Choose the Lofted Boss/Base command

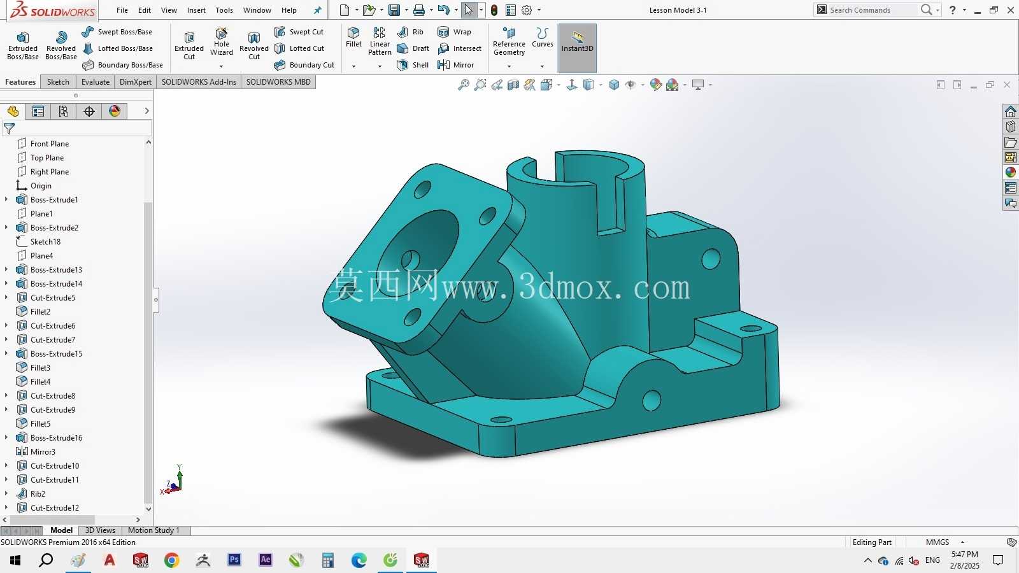click(118, 48)
